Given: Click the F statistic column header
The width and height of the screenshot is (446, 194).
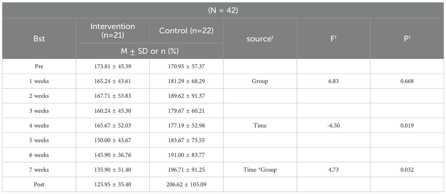Looking at the screenshot, I should [333, 39].
